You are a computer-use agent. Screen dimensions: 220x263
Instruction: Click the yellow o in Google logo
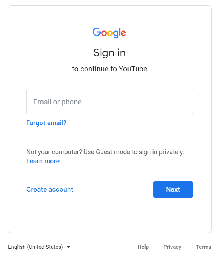pyautogui.click(x=110, y=33)
